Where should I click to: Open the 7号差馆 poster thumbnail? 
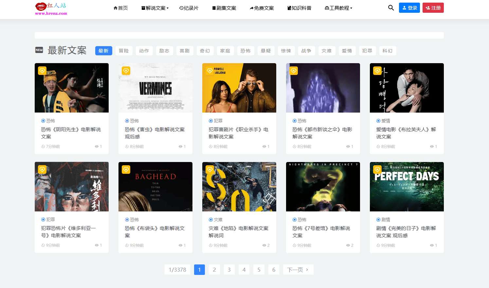click(x=323, y=187)
